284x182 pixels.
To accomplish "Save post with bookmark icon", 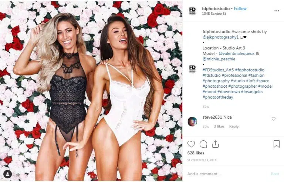I will 276,144.
